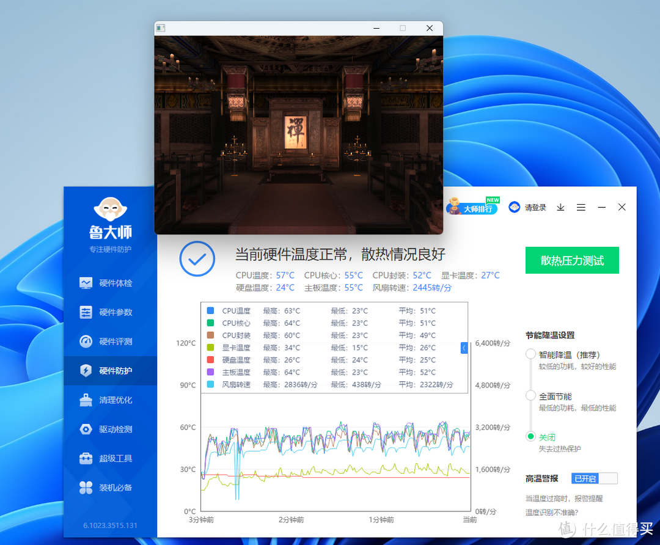Click the 温度识别不准确? help link
Image resolution: width=660 pixels, height=545 pixels.
552,513
